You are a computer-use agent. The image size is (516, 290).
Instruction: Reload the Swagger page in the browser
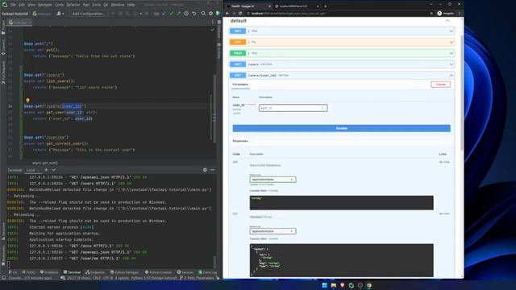click(240, 14)
